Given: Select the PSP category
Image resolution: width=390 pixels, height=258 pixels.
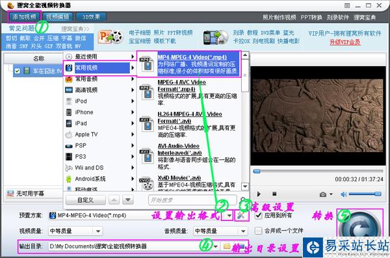Looking at the screenshot, I should [x=99, y=146].
